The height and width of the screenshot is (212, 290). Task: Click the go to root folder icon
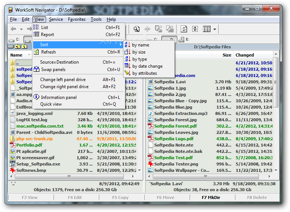[x=25, y=46]
